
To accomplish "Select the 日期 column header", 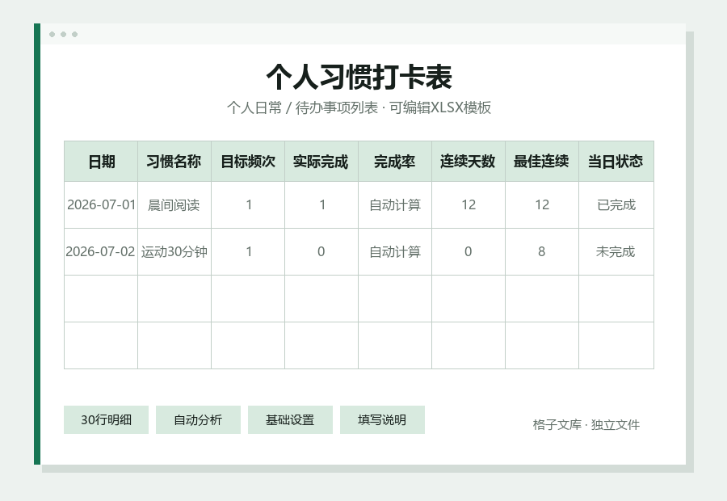I will pyautogui.click(x=101, y=162).
